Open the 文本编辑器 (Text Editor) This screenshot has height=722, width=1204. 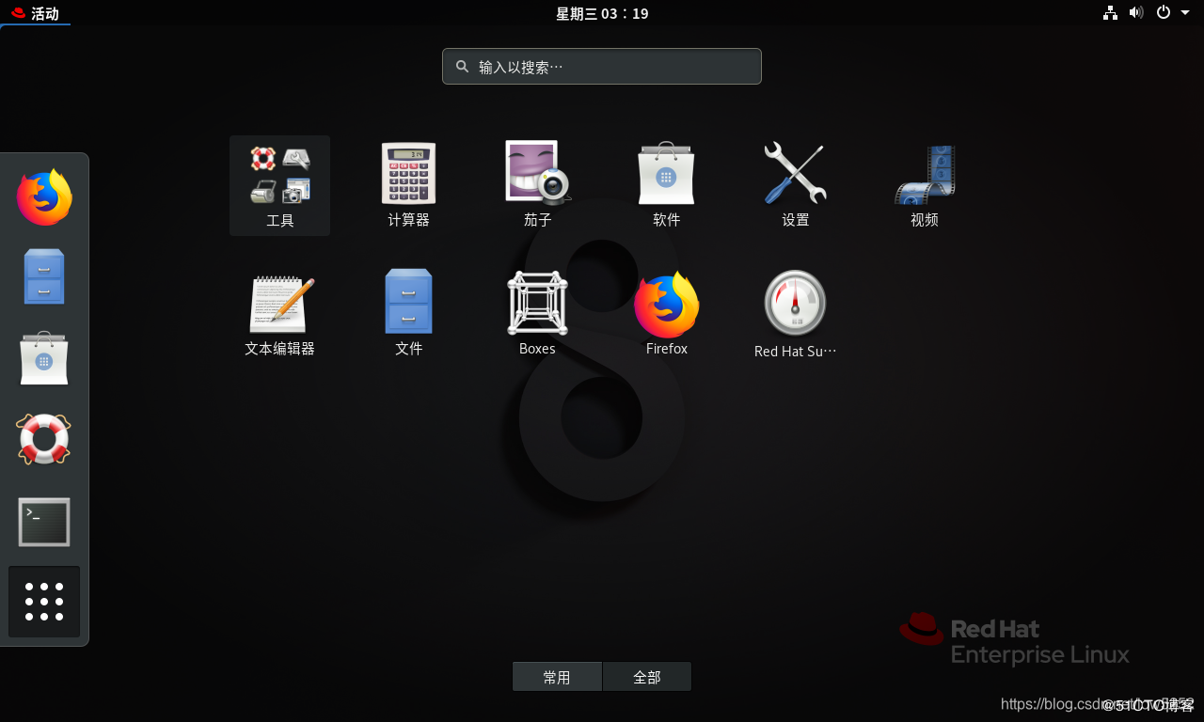(x=279, y=312)
